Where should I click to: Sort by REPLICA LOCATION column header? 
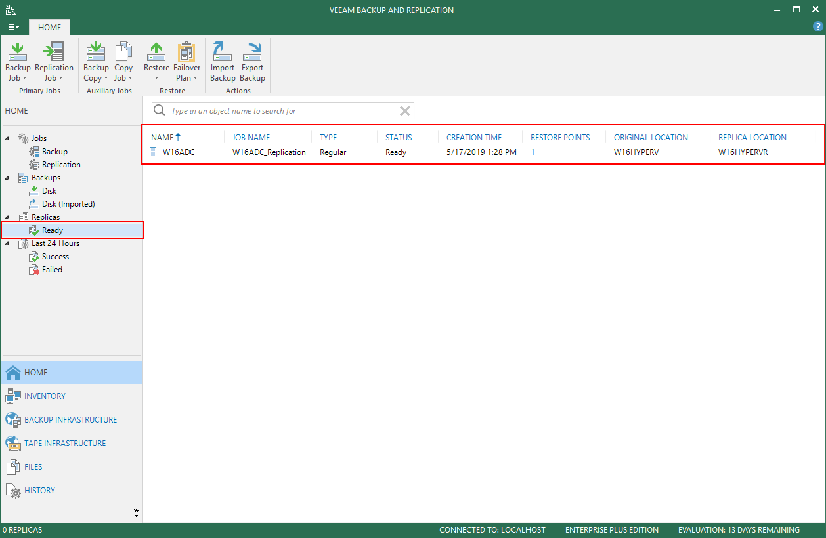point(752,138)
